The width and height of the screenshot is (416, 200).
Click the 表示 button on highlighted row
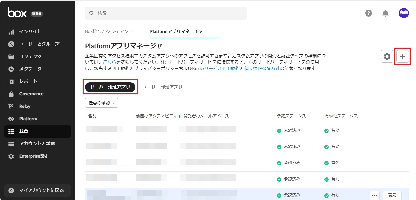pos(392,195)
